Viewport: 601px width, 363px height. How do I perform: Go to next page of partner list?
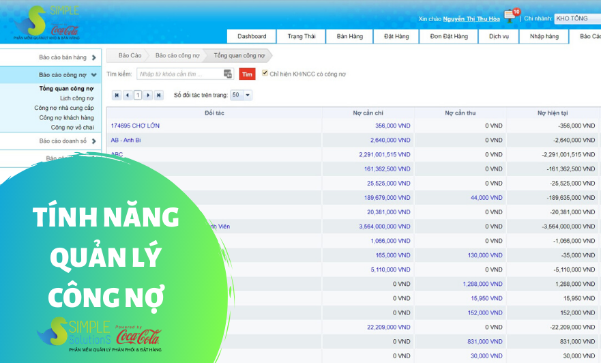pyautogui.click(x=148, y=95)
